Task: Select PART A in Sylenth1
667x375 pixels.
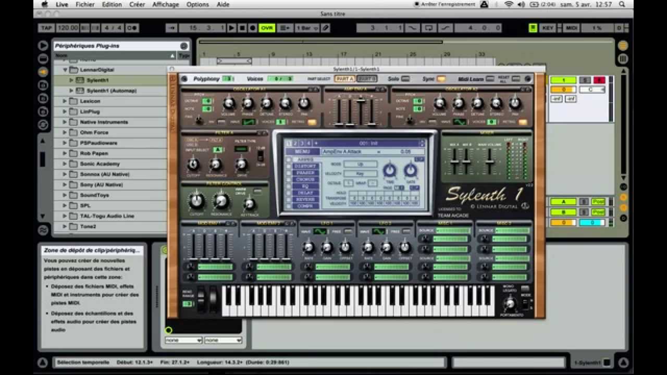Action: coord(345,79)
